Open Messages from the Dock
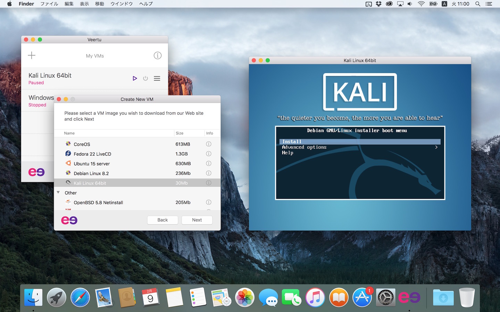This screenshot has width=500, height=312. pos(268,297)
